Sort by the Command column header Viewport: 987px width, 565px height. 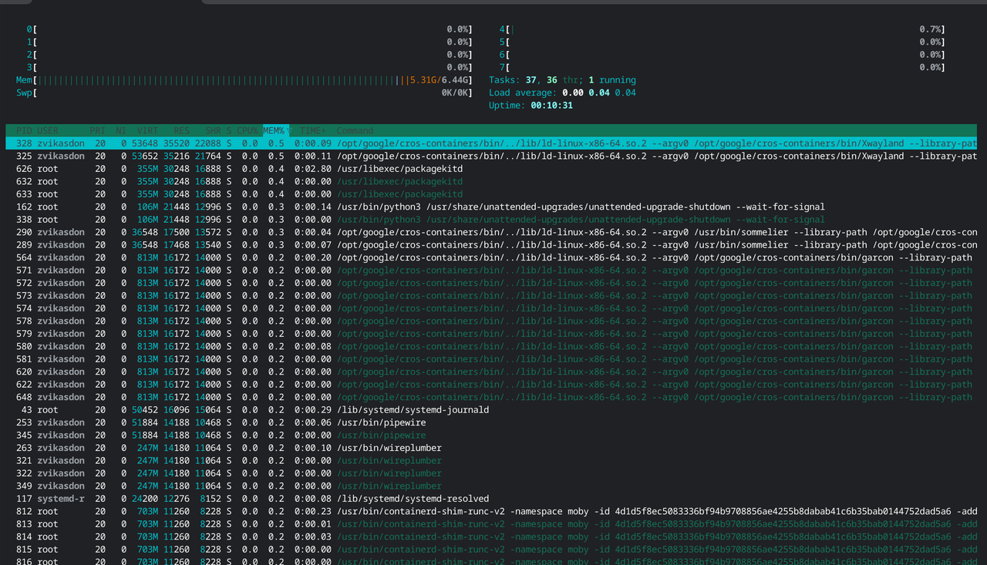tap(355, 131)
